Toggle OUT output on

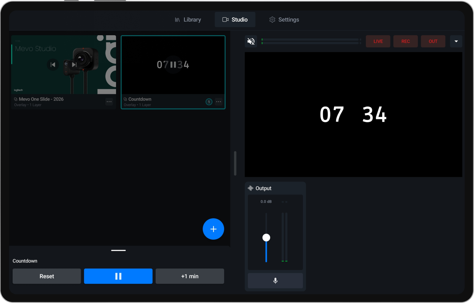pyautogui.click(x=433, y=41)
